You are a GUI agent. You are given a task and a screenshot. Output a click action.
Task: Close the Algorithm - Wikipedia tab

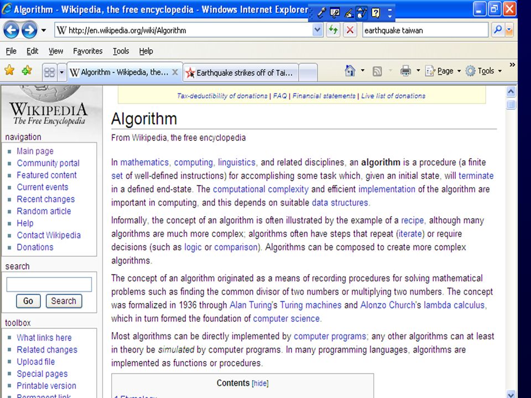coord(175,72)
